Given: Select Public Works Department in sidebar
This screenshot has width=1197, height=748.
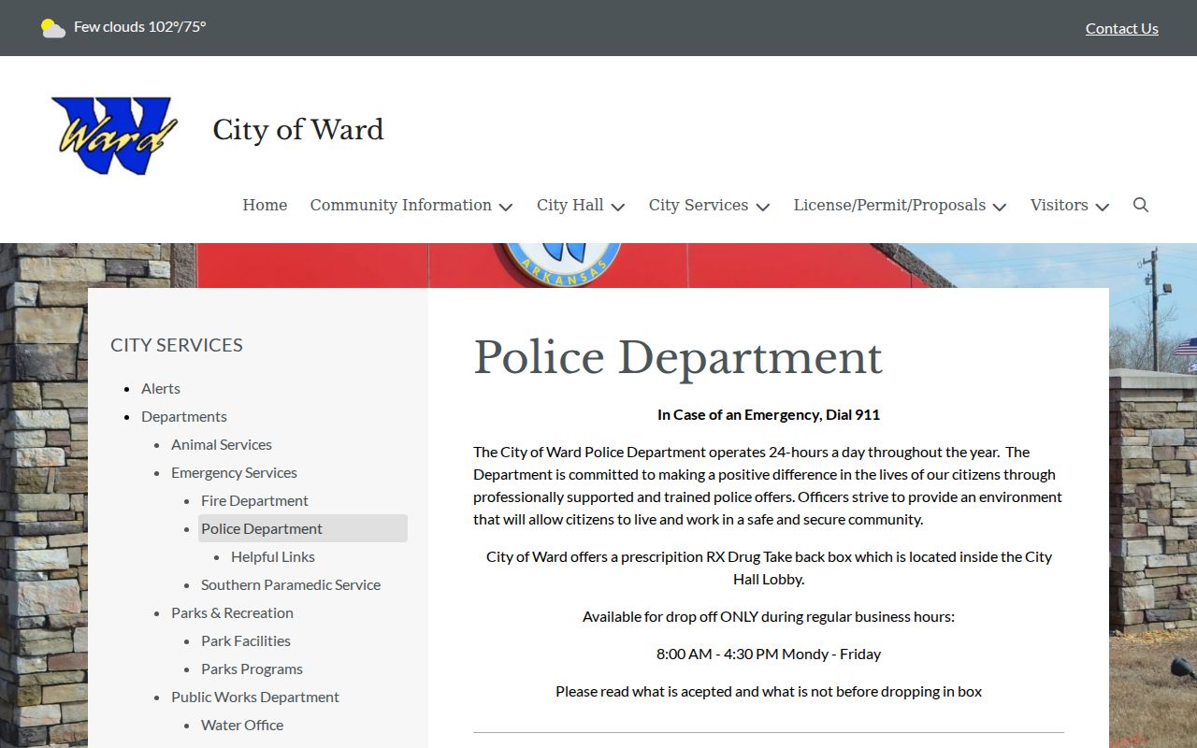Looking at the screenshot, I should tap(255, 697).
